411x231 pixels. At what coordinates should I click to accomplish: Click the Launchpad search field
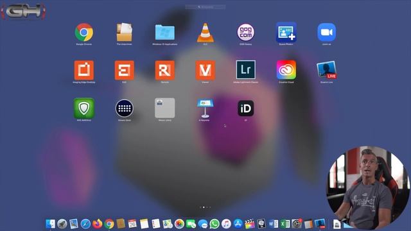[x=205, y=7]
